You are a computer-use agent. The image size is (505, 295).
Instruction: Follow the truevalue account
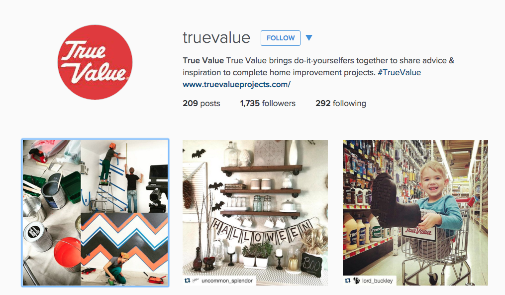click(281, 38)
